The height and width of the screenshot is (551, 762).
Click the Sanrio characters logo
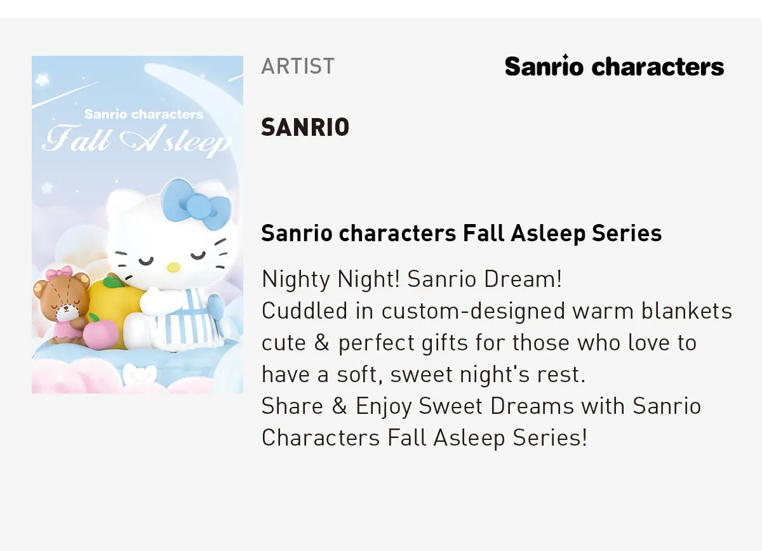tap(614, 66)
